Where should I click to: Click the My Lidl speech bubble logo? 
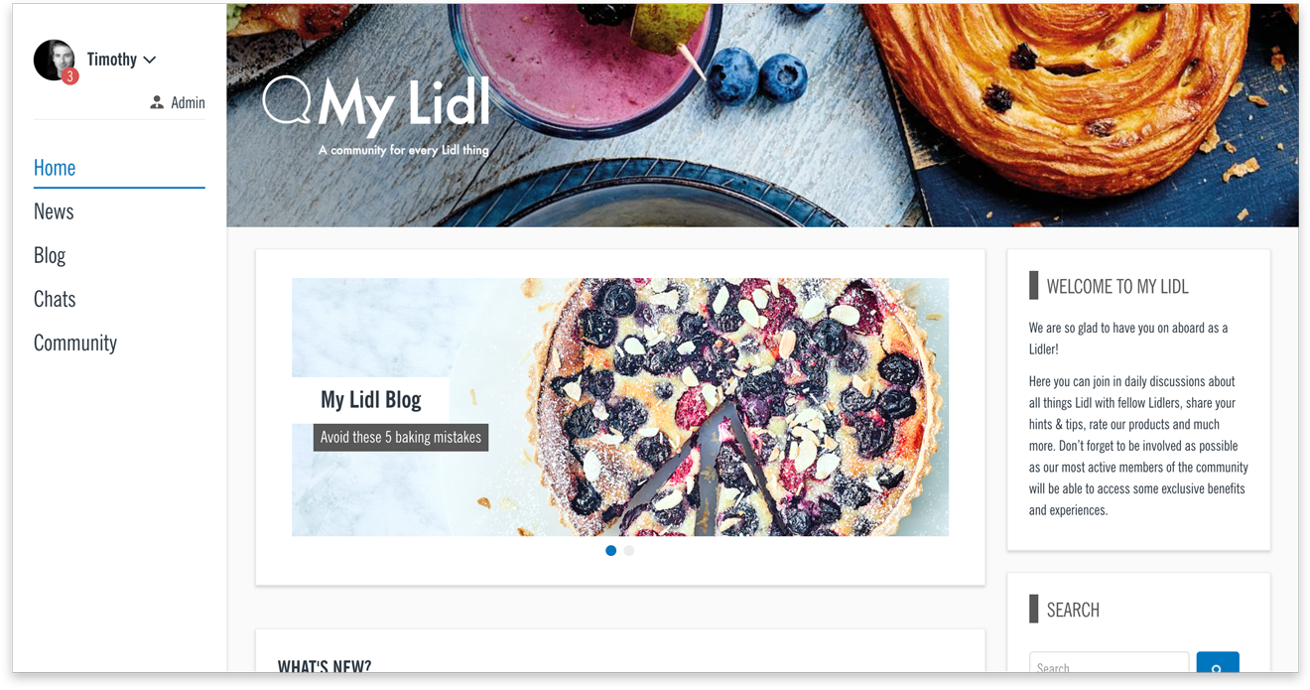coord(288,101)
